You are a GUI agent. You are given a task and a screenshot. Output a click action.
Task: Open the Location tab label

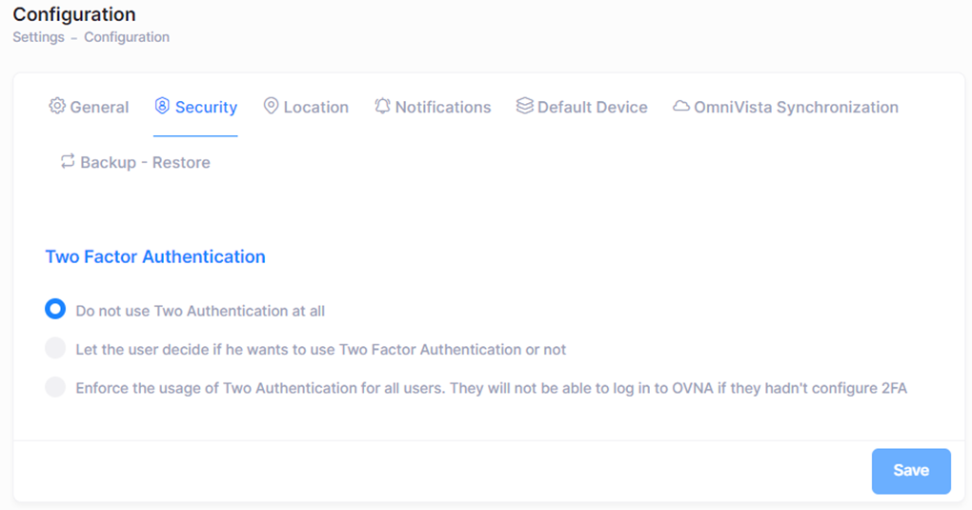(x=315, y=107)
